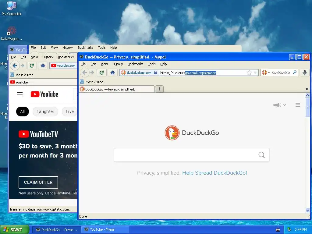The height and width of the screenshot is (234, 312).
Task: Reload the DuckDuckGo page
Action: click(102, 73)
